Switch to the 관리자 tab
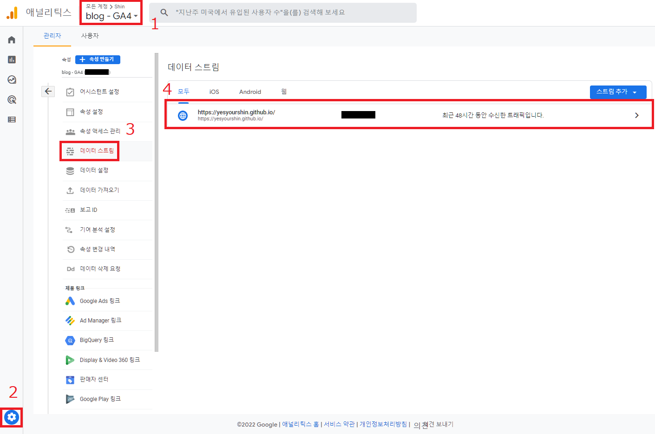This screenshot has width=655, height=434. 52,36
